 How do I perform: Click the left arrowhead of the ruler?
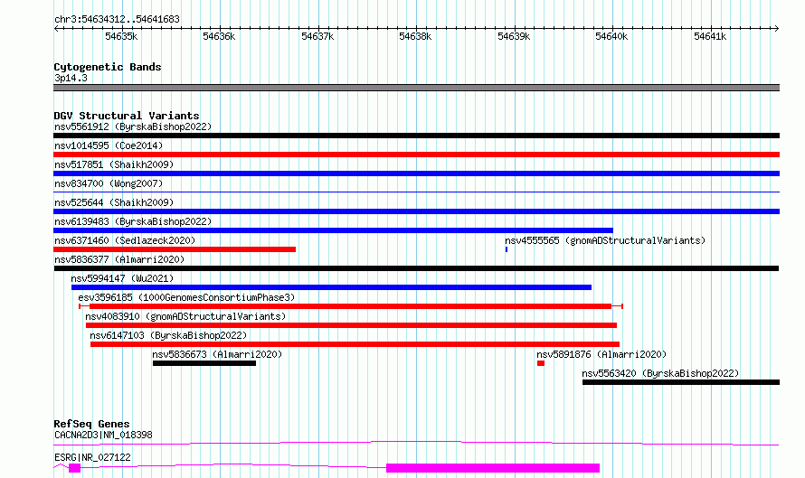click(56, 28)
